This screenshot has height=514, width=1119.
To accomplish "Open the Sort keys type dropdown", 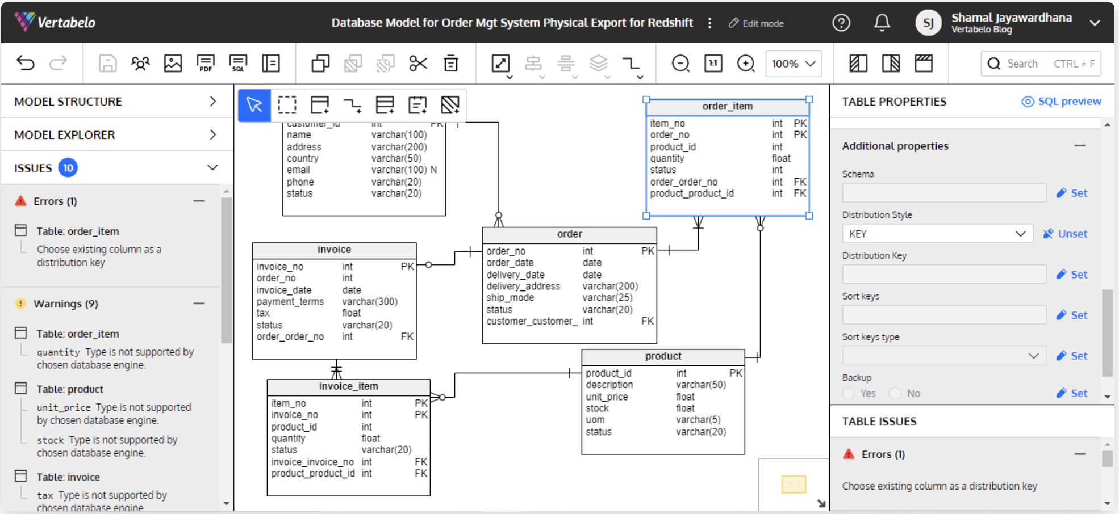I will [x=944, y=356].
